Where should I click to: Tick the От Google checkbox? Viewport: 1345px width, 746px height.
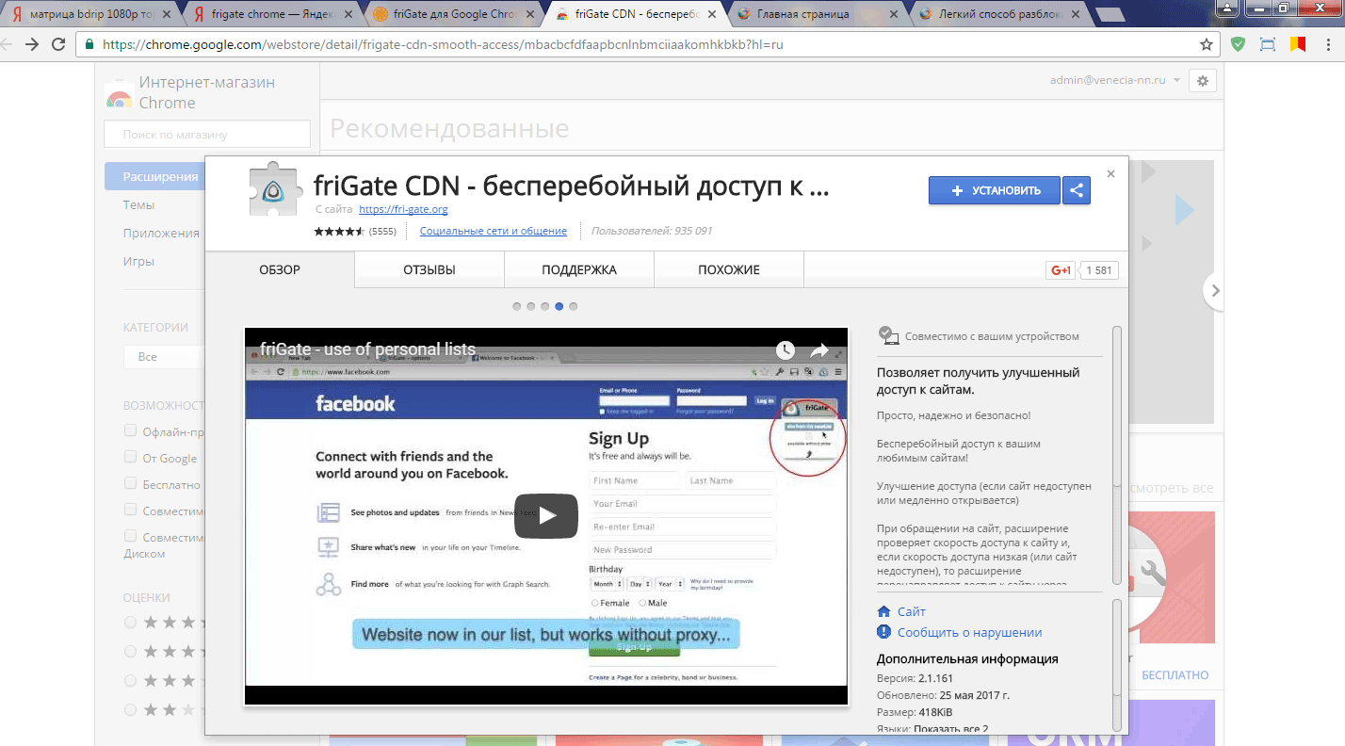pos(131,457)
